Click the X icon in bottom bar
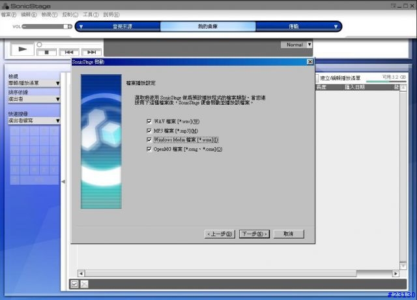This screenshot has width=417, height=300. pos(84,284)
